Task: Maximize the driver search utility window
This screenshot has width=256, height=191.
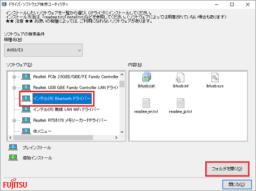Action: [x=232, y=5]
